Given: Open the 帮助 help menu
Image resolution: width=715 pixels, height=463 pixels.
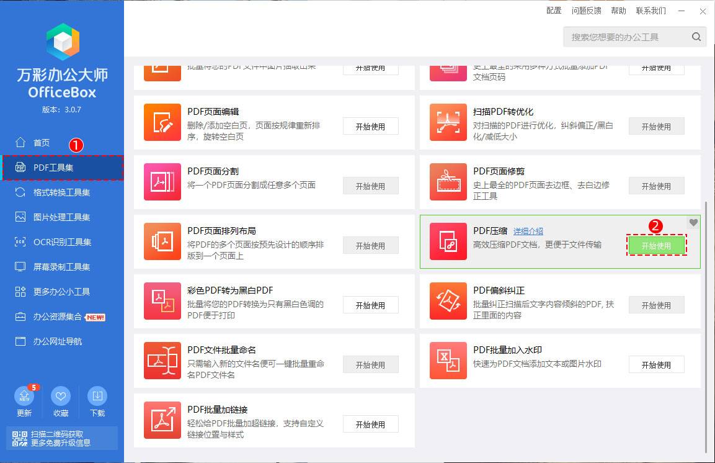Looking at the screenshot, I should pyautogui.click(x=618, y=11).
